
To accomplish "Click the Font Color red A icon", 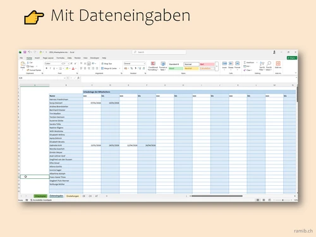I will pos(73,68).
